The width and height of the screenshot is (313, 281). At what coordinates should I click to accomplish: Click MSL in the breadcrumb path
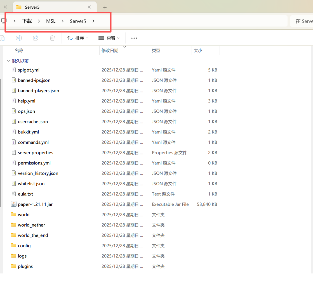tap(51, 21)
